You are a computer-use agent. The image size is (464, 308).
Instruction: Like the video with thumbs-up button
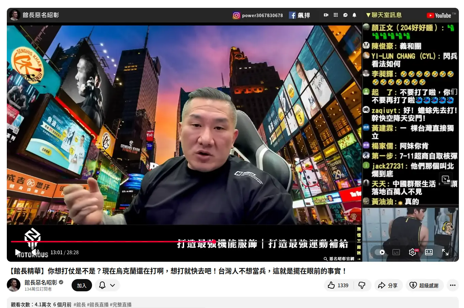(x=338, y=285)
